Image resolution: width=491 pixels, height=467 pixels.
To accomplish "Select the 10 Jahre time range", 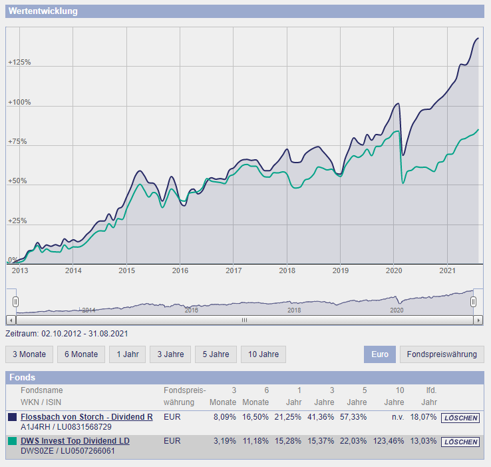I will click(263, 354).
